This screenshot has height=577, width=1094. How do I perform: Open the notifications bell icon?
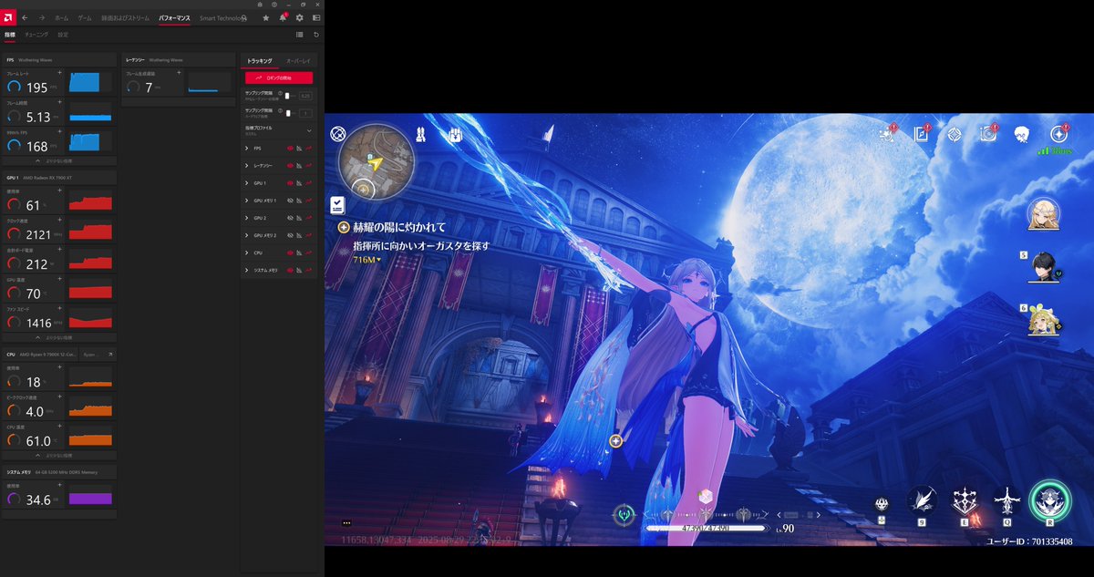coord(283,17)
